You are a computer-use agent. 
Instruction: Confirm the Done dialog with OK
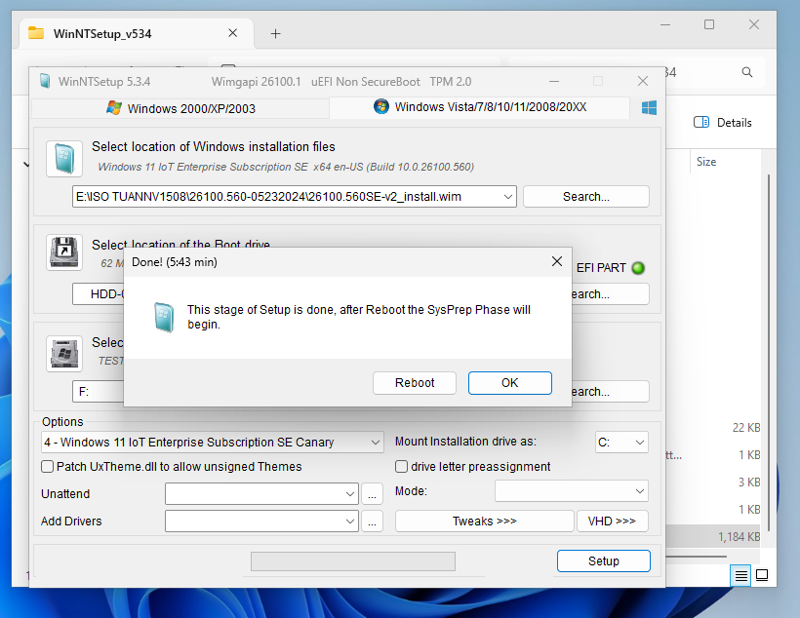pyautogui.click(x=509, y=383)
